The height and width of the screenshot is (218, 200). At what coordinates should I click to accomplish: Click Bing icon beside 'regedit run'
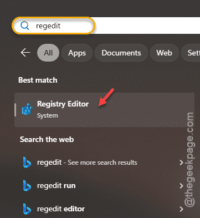[x=27, y=185]
